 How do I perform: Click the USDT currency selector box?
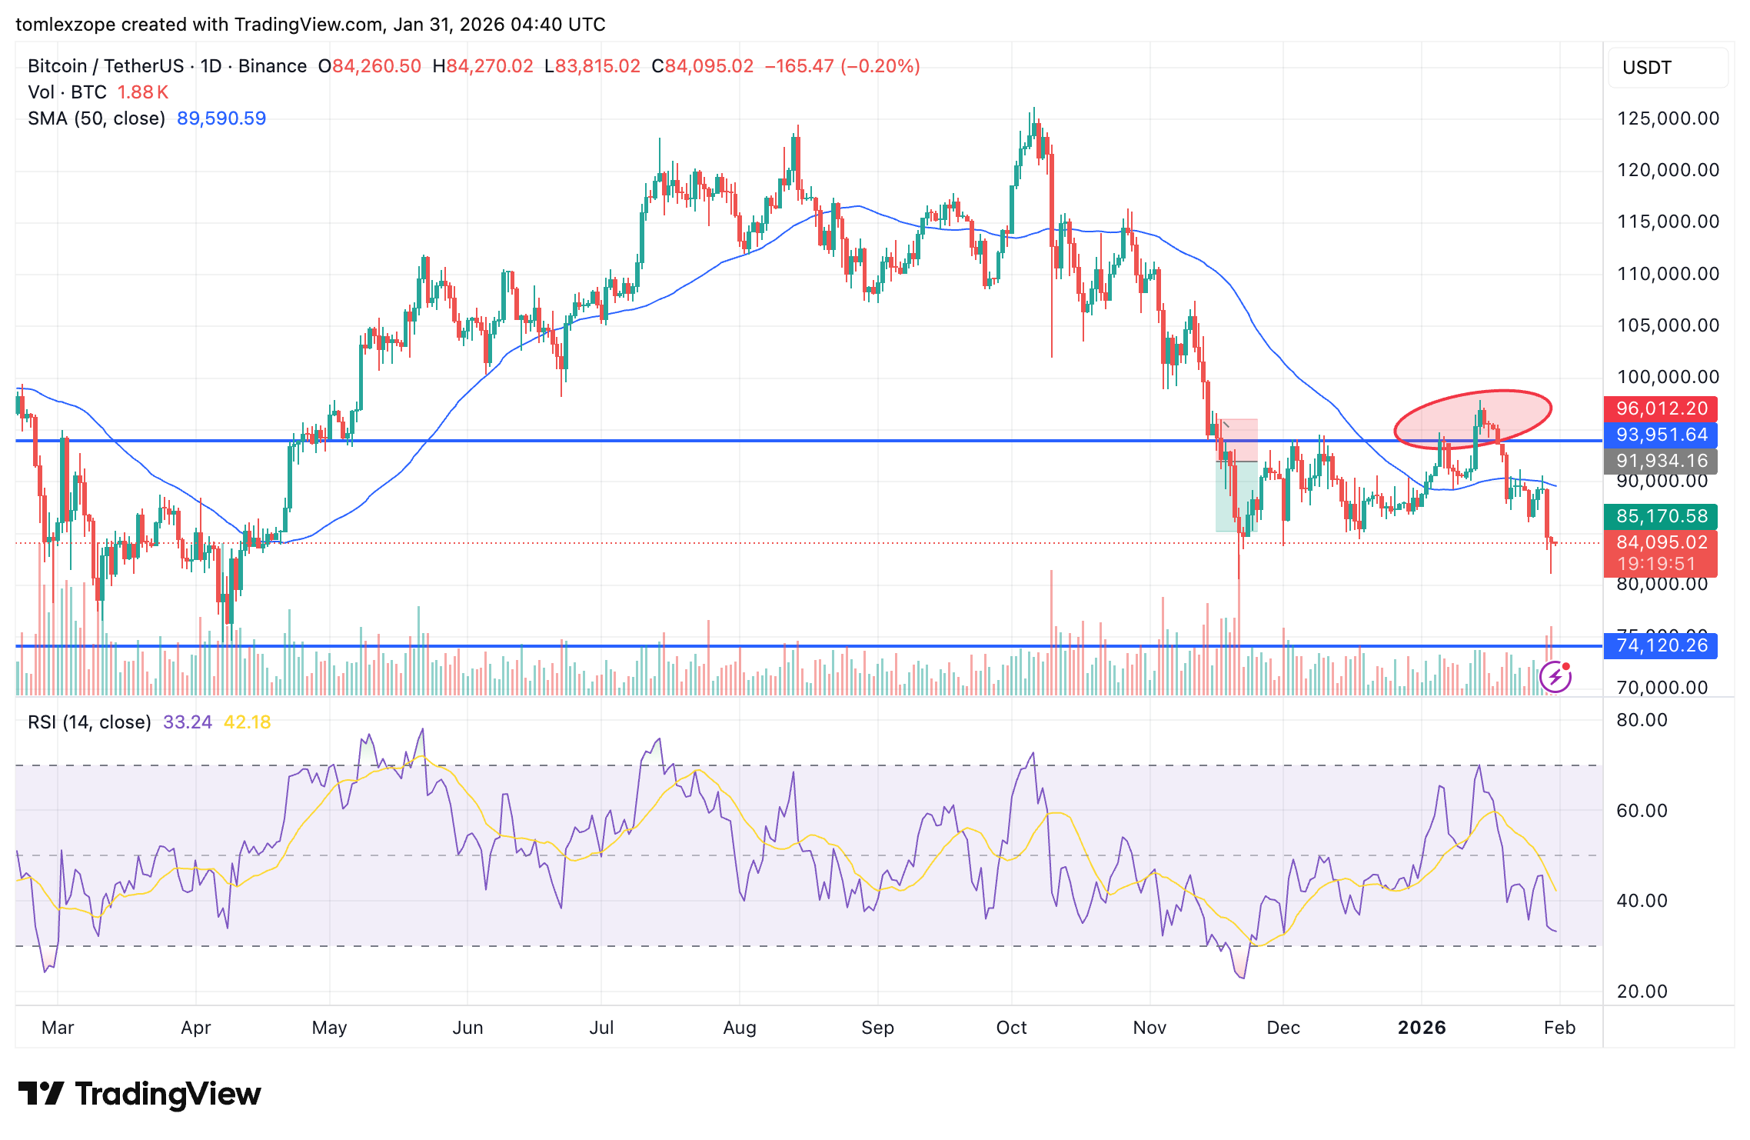pos(1667,68)
